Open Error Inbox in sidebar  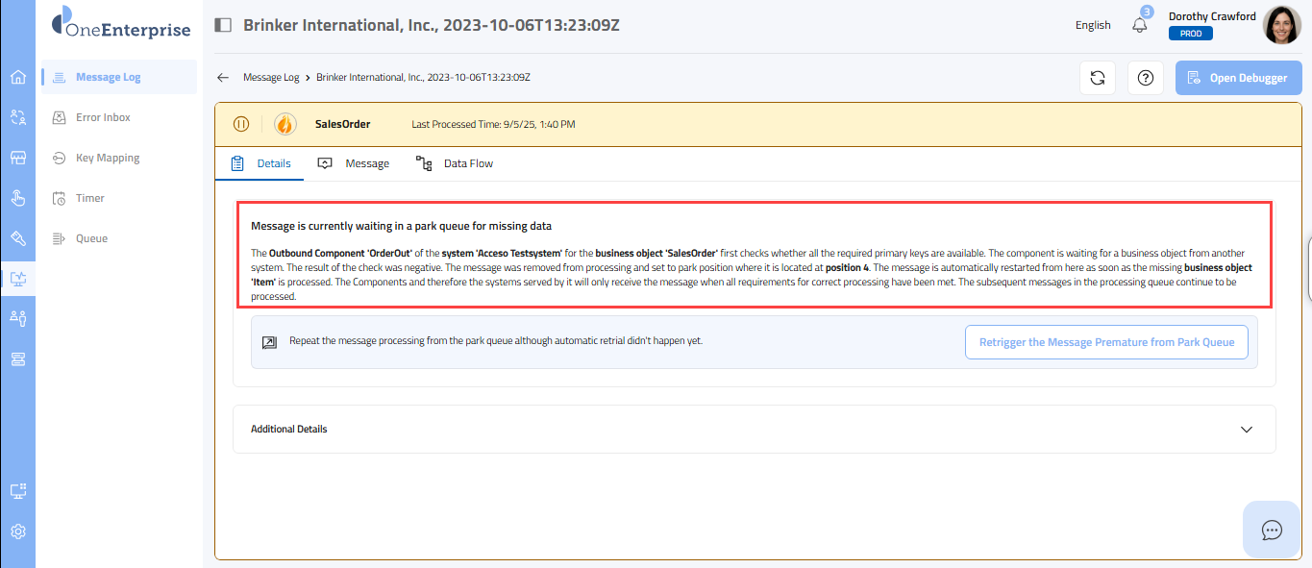[103, 117]
